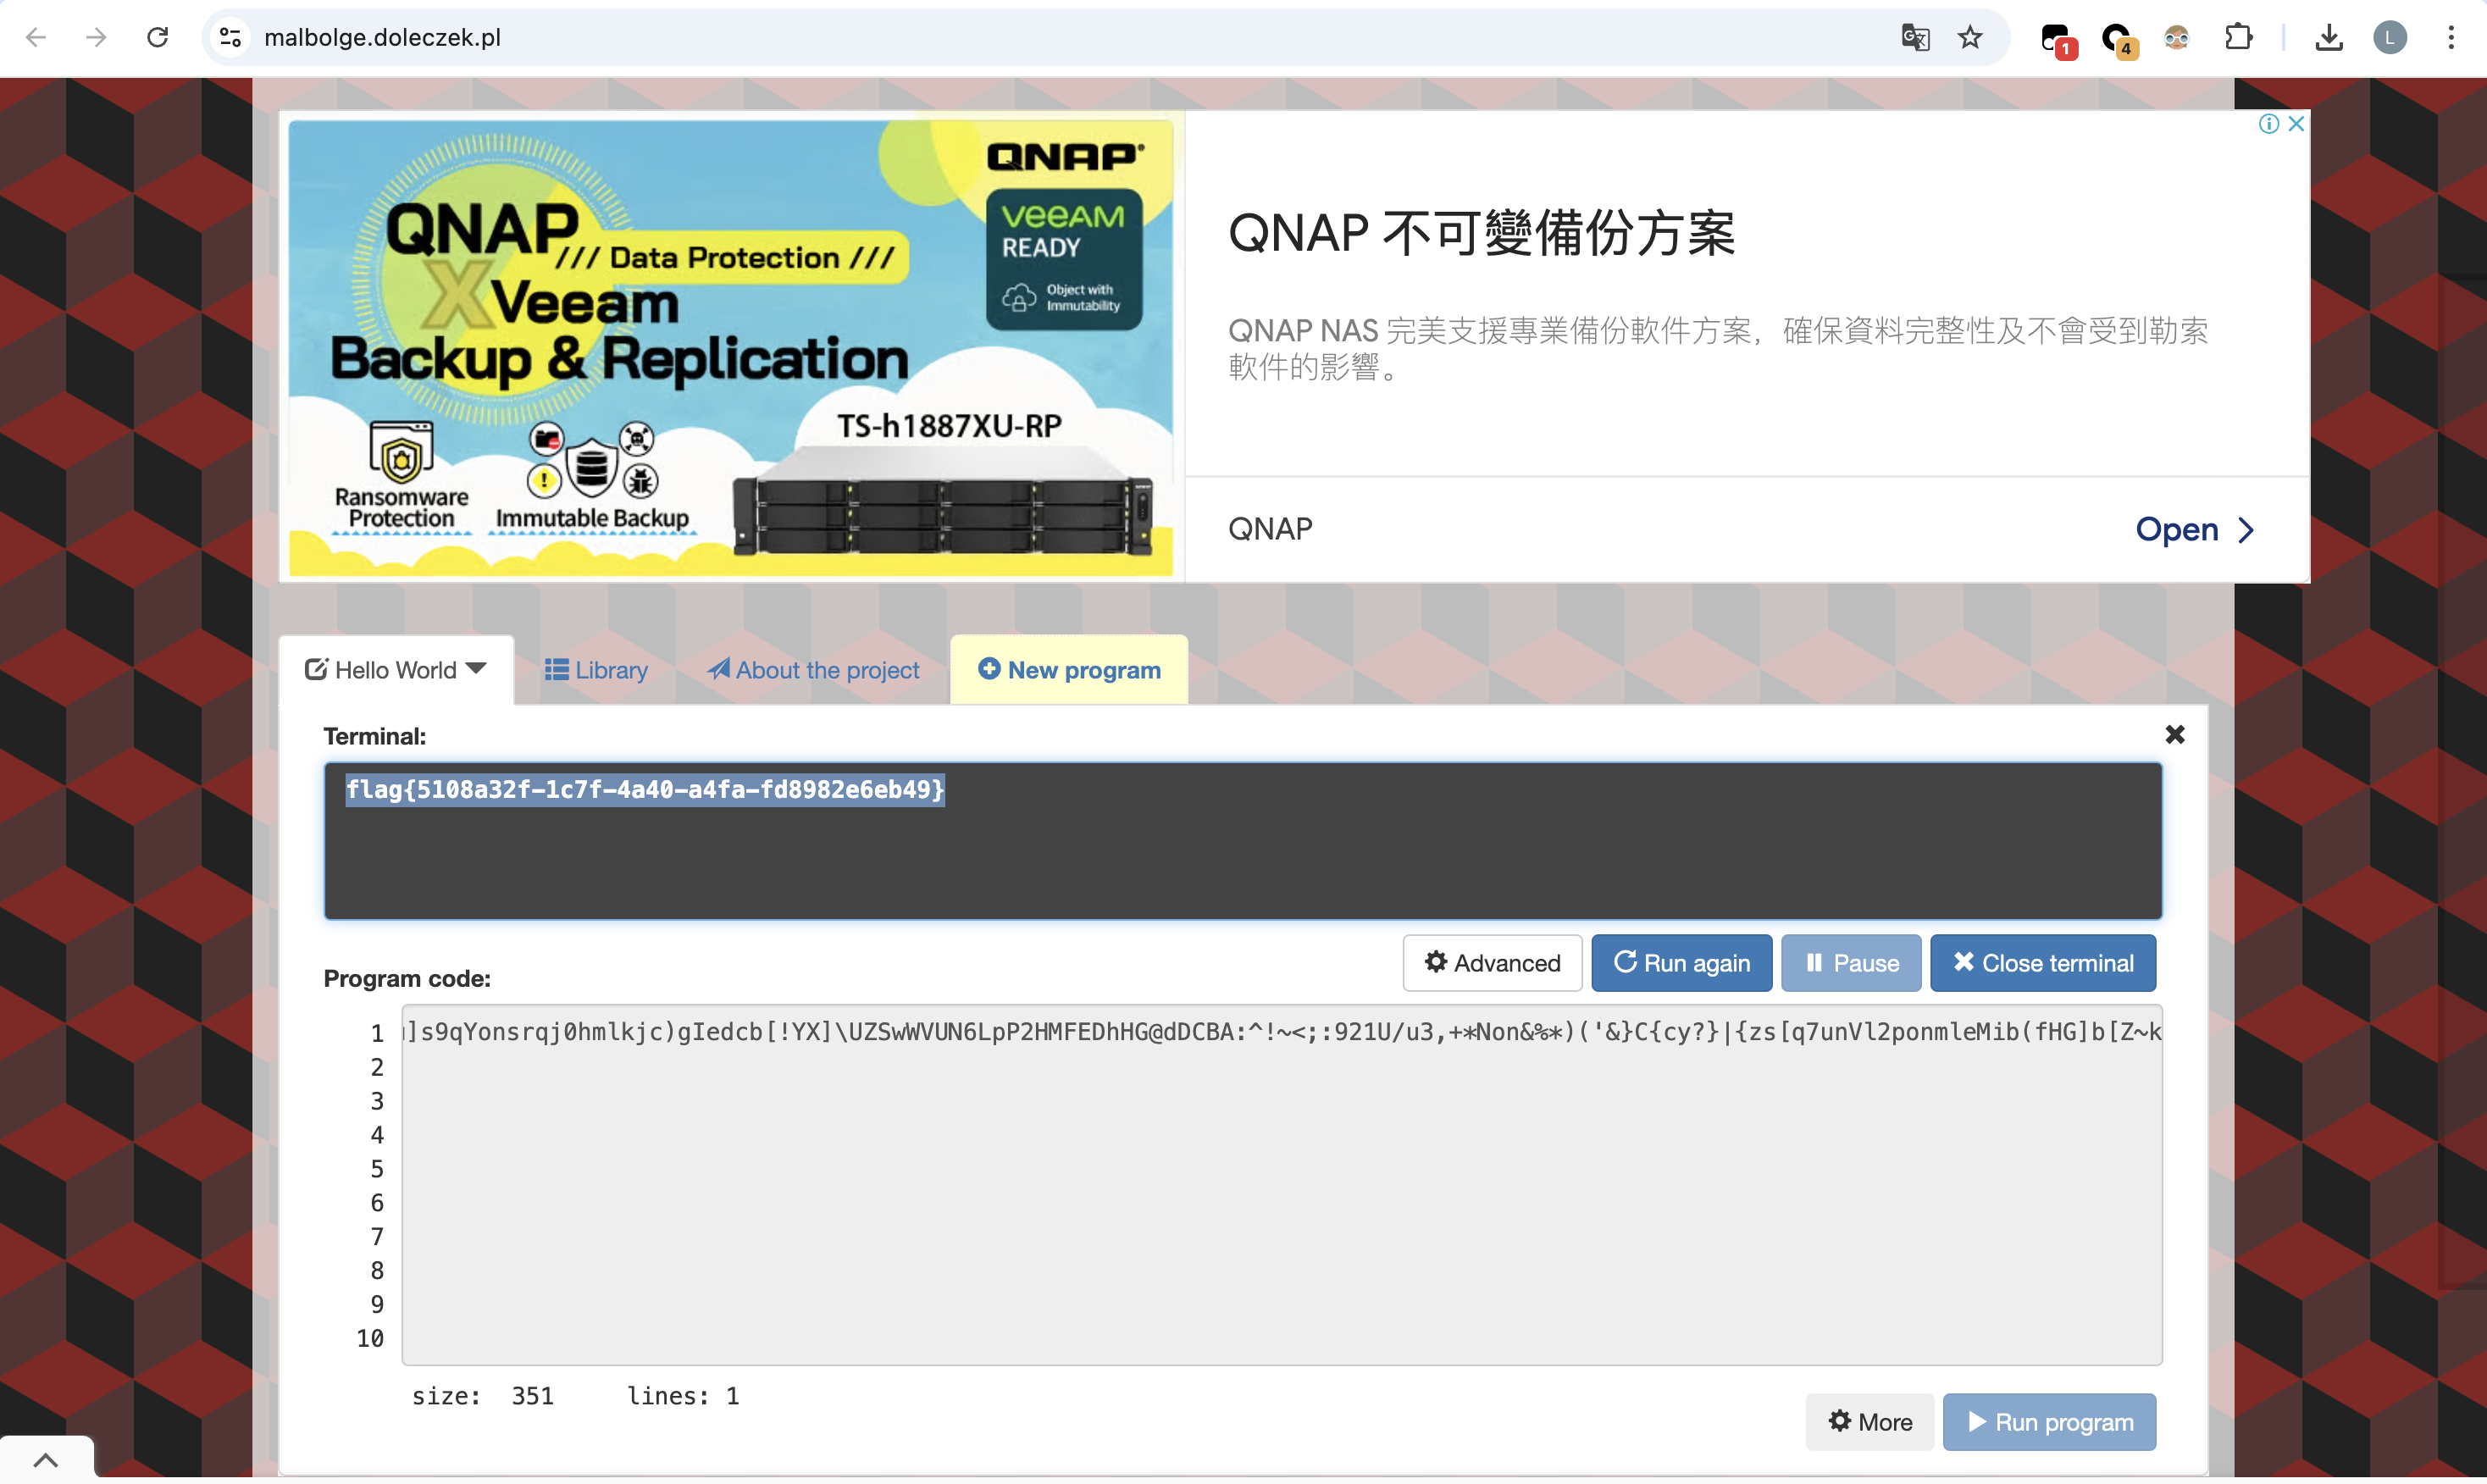Screen dimensions: 2487x1484
Task: Open Google Translate icon in address bar
Action: pyautogui.click(x=1915, y=38)
